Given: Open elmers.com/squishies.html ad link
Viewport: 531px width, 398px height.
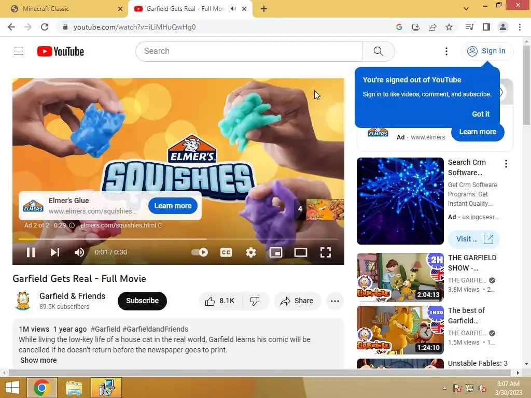Looking at the screenshot, I should point(121,225).
